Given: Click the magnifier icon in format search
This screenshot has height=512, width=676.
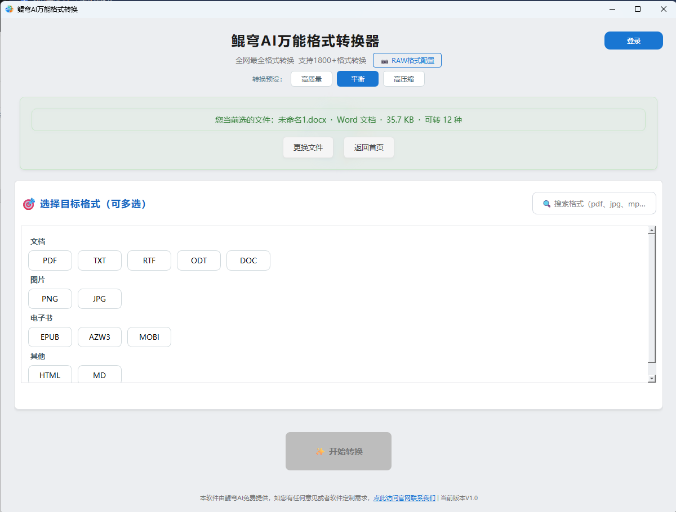Looking at the screenshot, I should point(546,204).
